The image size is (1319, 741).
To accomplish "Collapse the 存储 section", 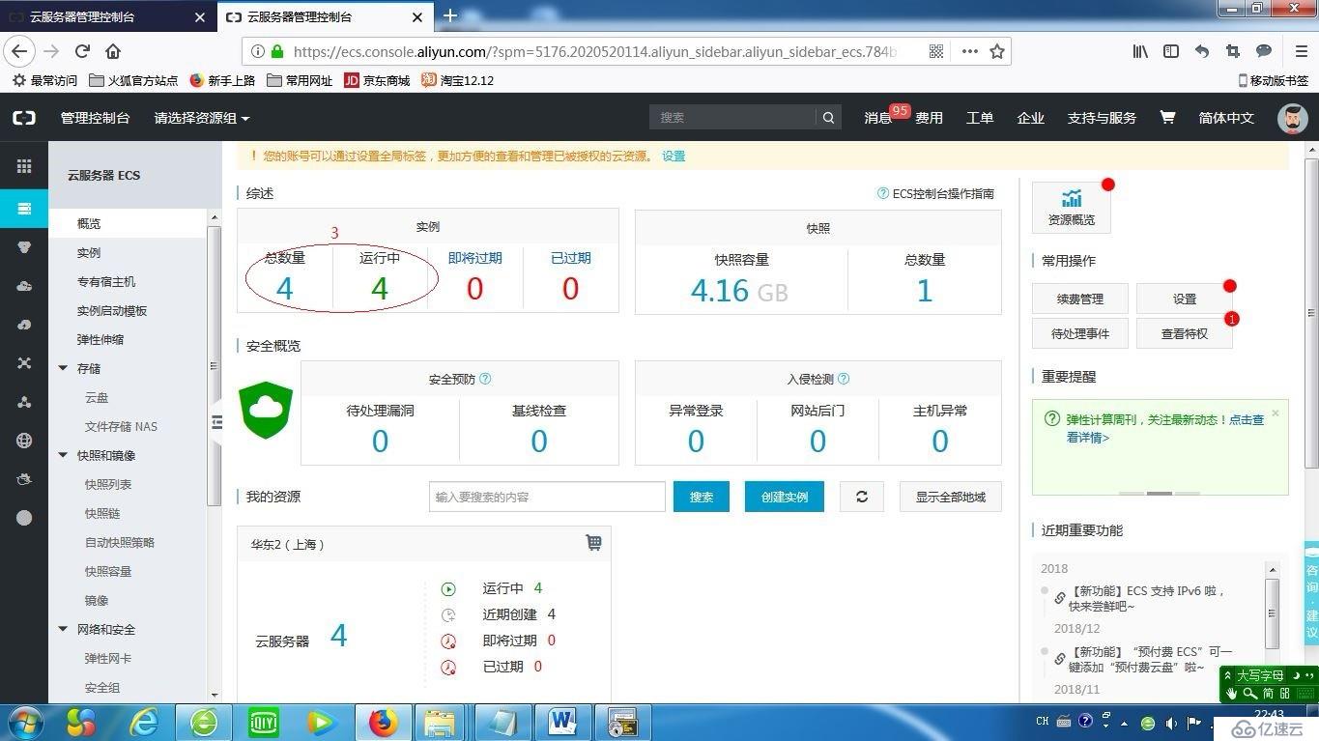I will pos(63,368).
